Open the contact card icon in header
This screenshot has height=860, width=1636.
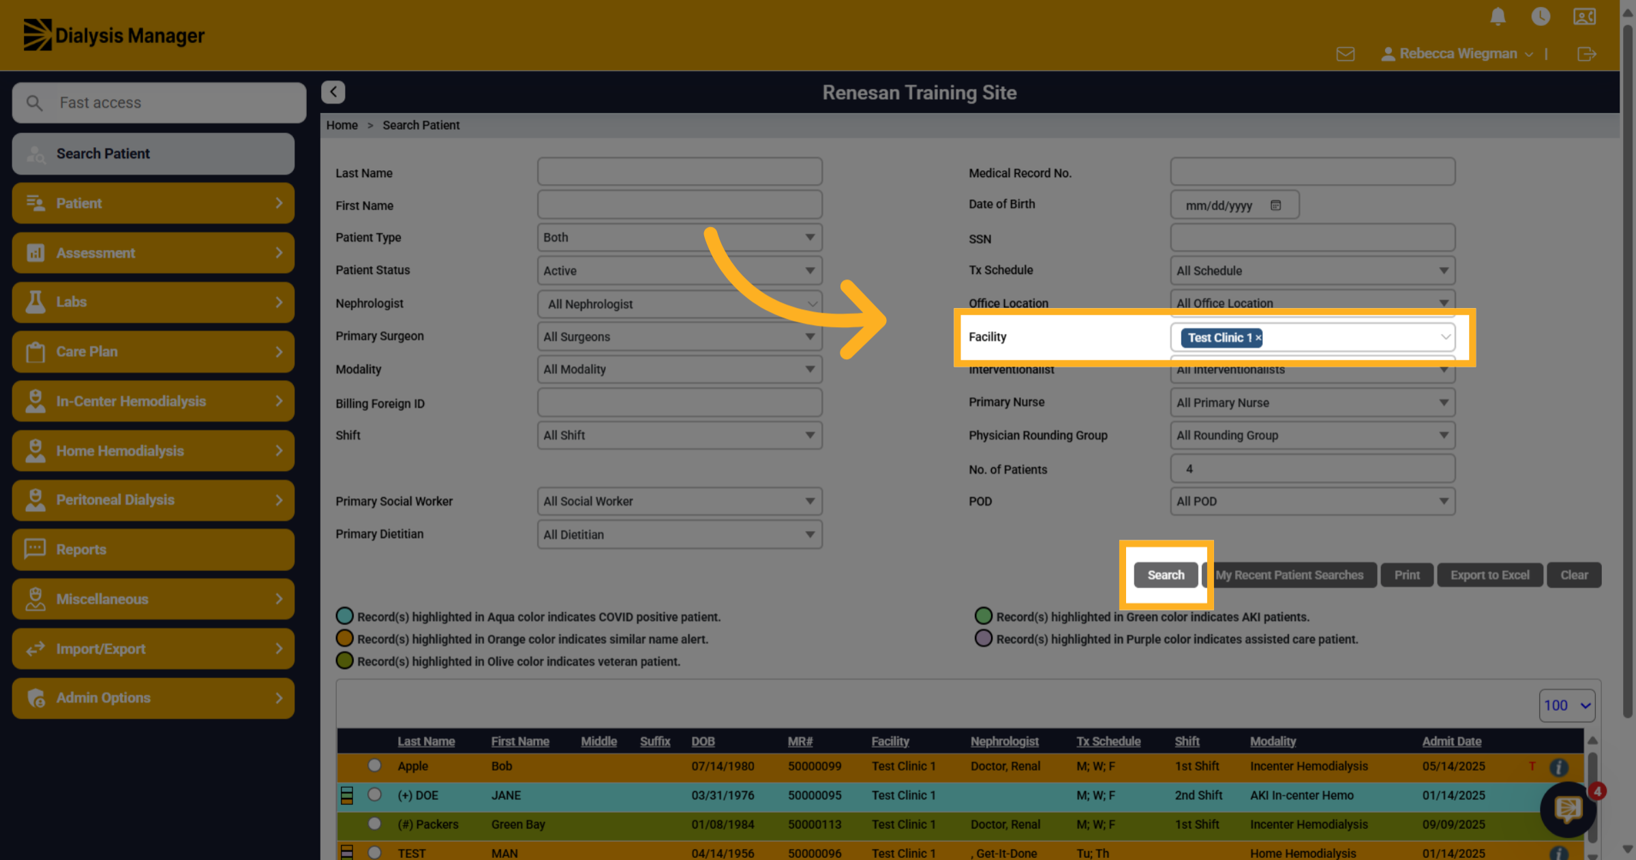pos(1584,16)
